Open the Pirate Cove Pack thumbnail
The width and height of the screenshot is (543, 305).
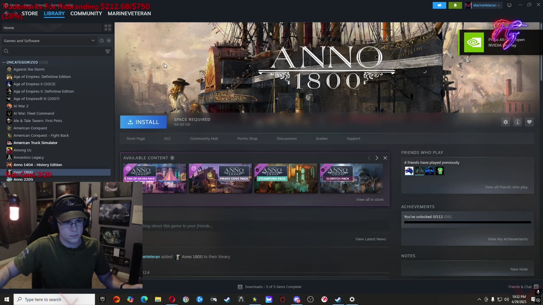tap(220, 178)
